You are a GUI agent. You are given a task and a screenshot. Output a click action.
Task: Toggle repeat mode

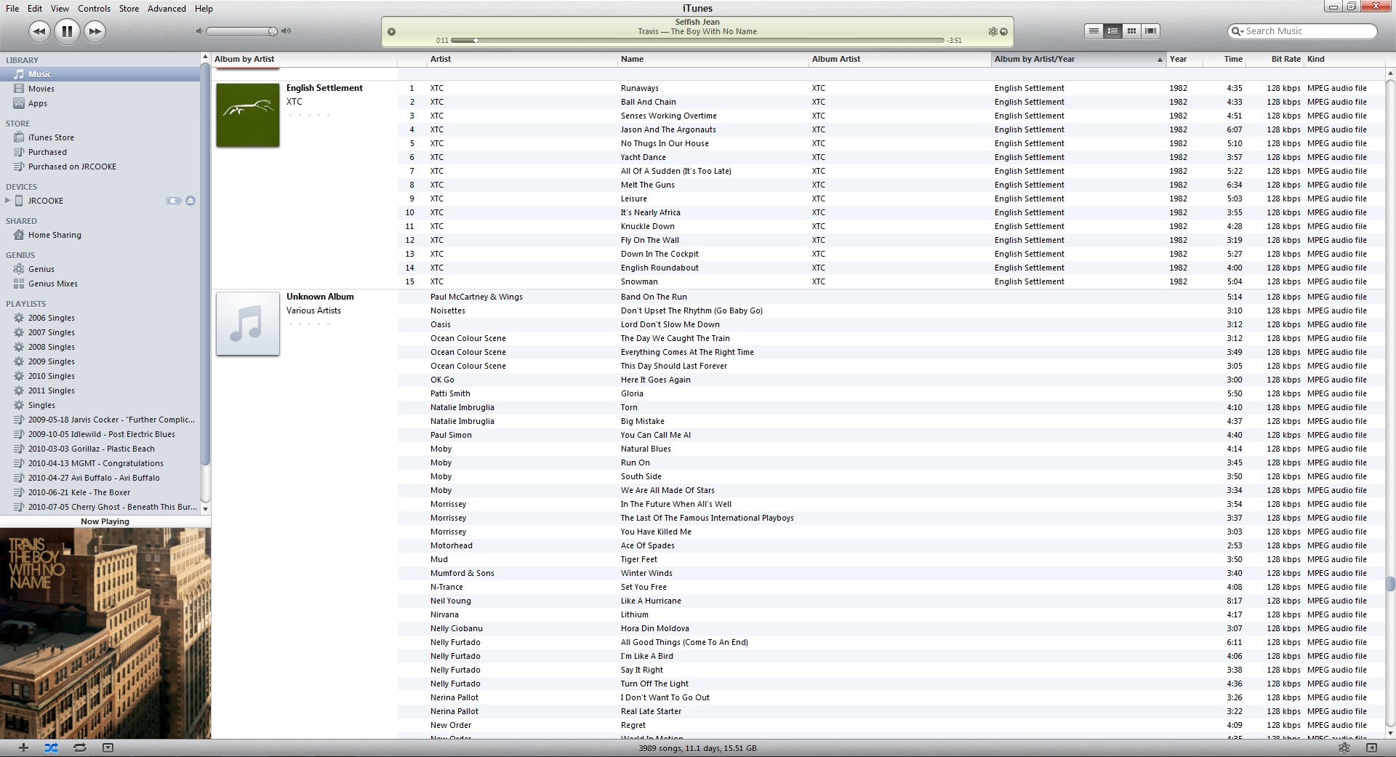coord(79,748)
